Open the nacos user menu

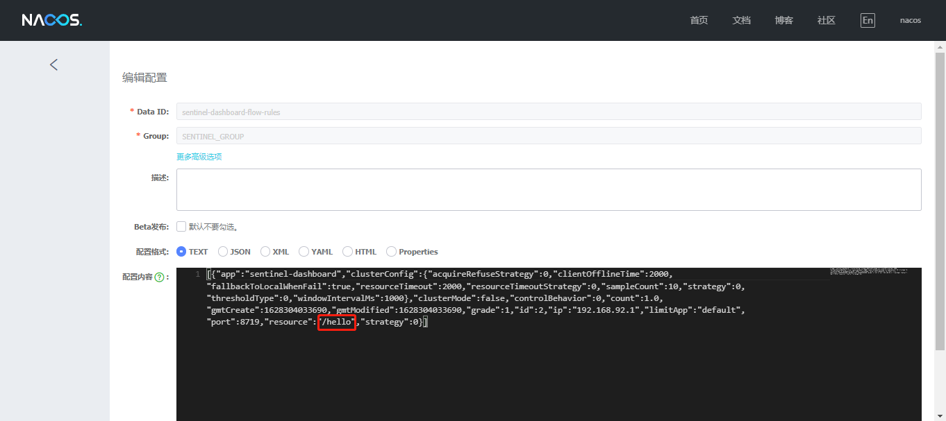tap(911, 20)
